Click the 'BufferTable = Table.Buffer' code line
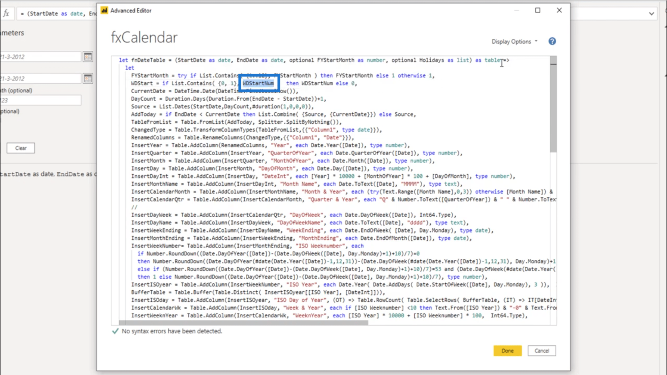 click(258, 292)
